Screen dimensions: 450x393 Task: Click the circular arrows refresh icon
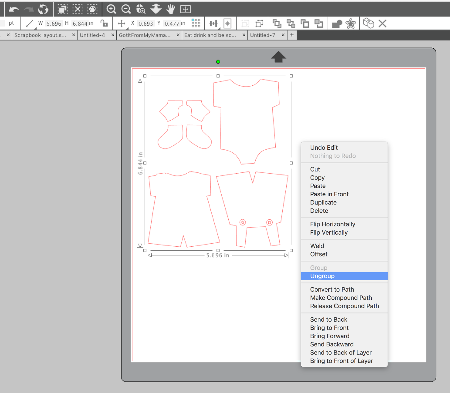coord(43,9)
